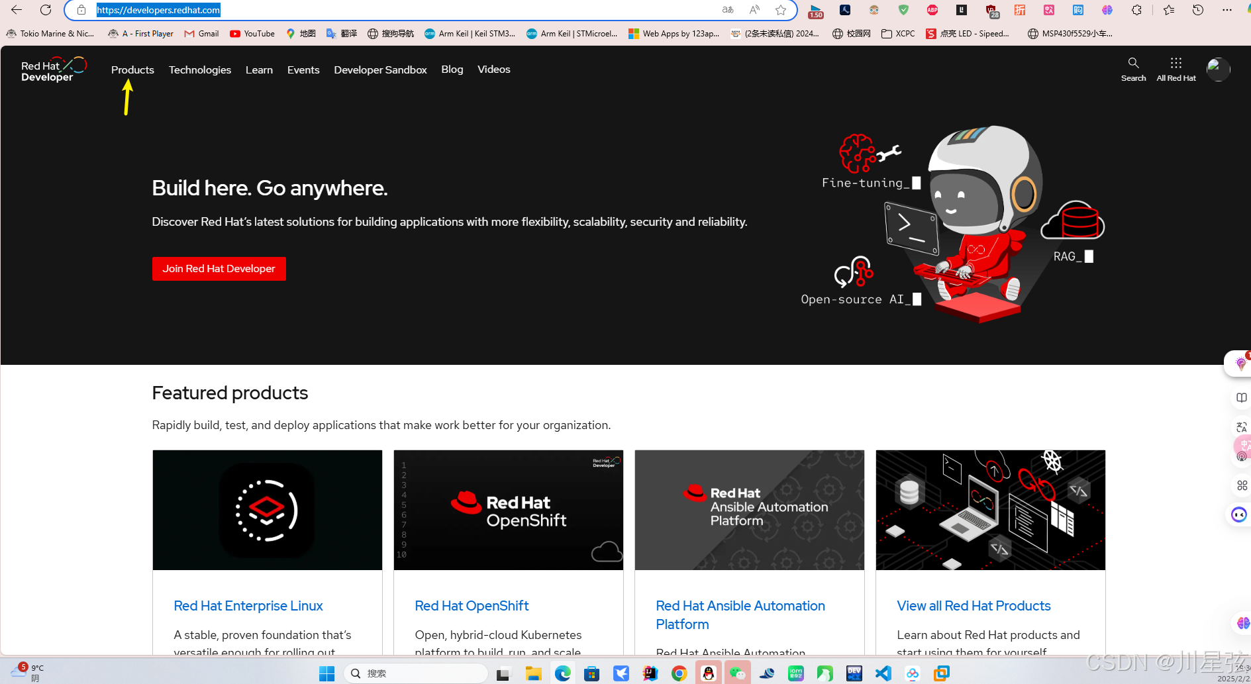Open the YouTube bookmark
The height and width of the screenshot is (684, 1251).
click(x=252, y=33)
